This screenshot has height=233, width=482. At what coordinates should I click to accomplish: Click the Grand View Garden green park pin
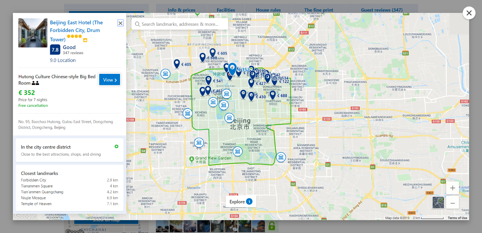(x=191, y=159)
